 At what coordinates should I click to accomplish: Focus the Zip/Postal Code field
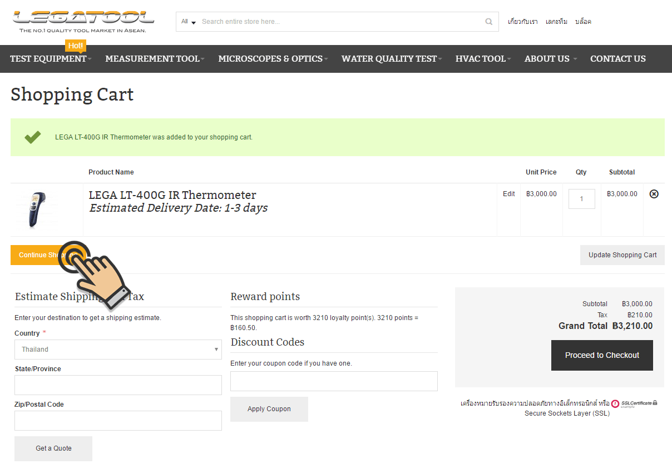point(118,421)
